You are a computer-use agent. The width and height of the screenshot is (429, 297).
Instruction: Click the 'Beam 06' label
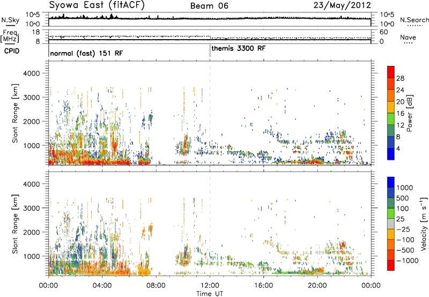(209, 6)
